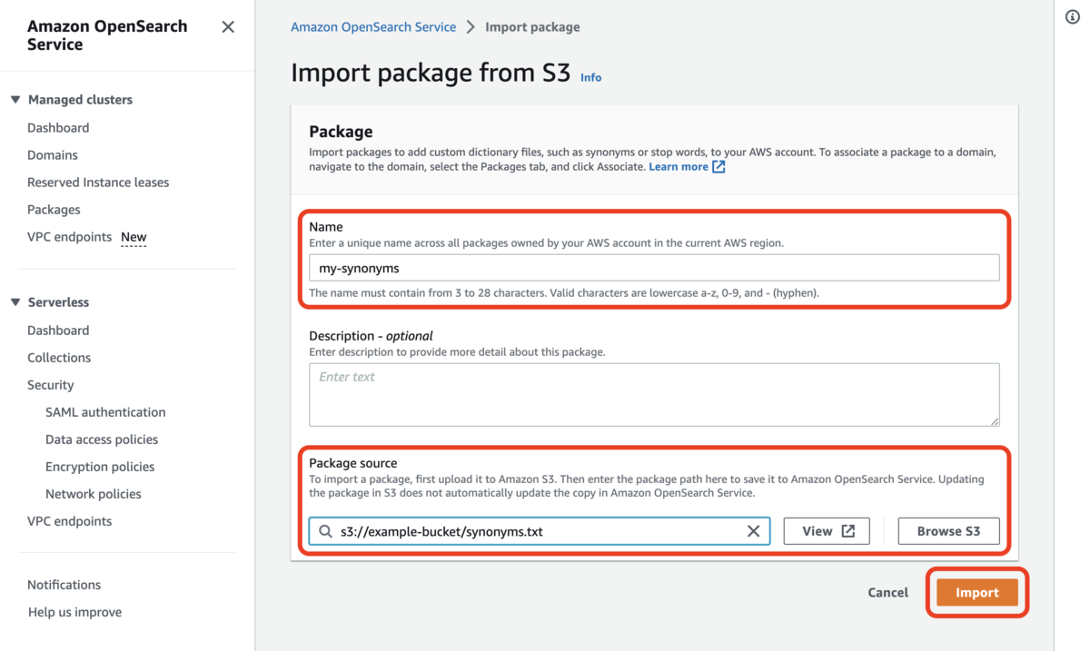Image resolution: width=1090 pixels, height=651 pixels.
Task: Open Encryption policies
Action: (x=100, y=467)
